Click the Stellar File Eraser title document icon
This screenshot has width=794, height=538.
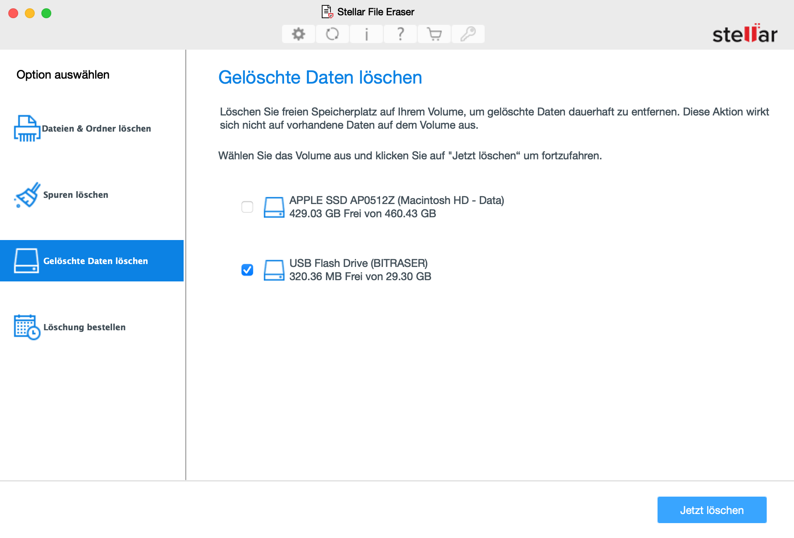click(x=328, y=12)
